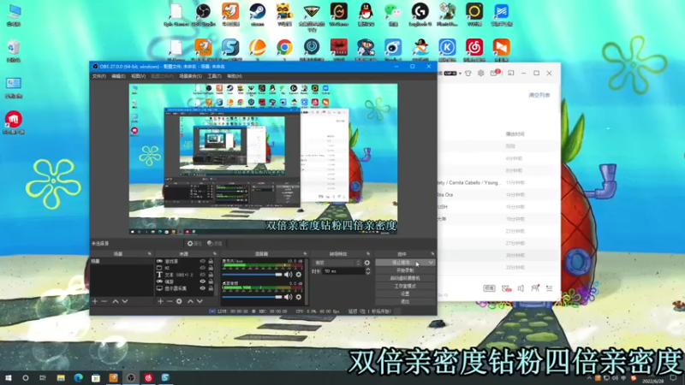Mute the desktop audio speaker icon
Screen dimensions: 685x385
click(288, 297)
